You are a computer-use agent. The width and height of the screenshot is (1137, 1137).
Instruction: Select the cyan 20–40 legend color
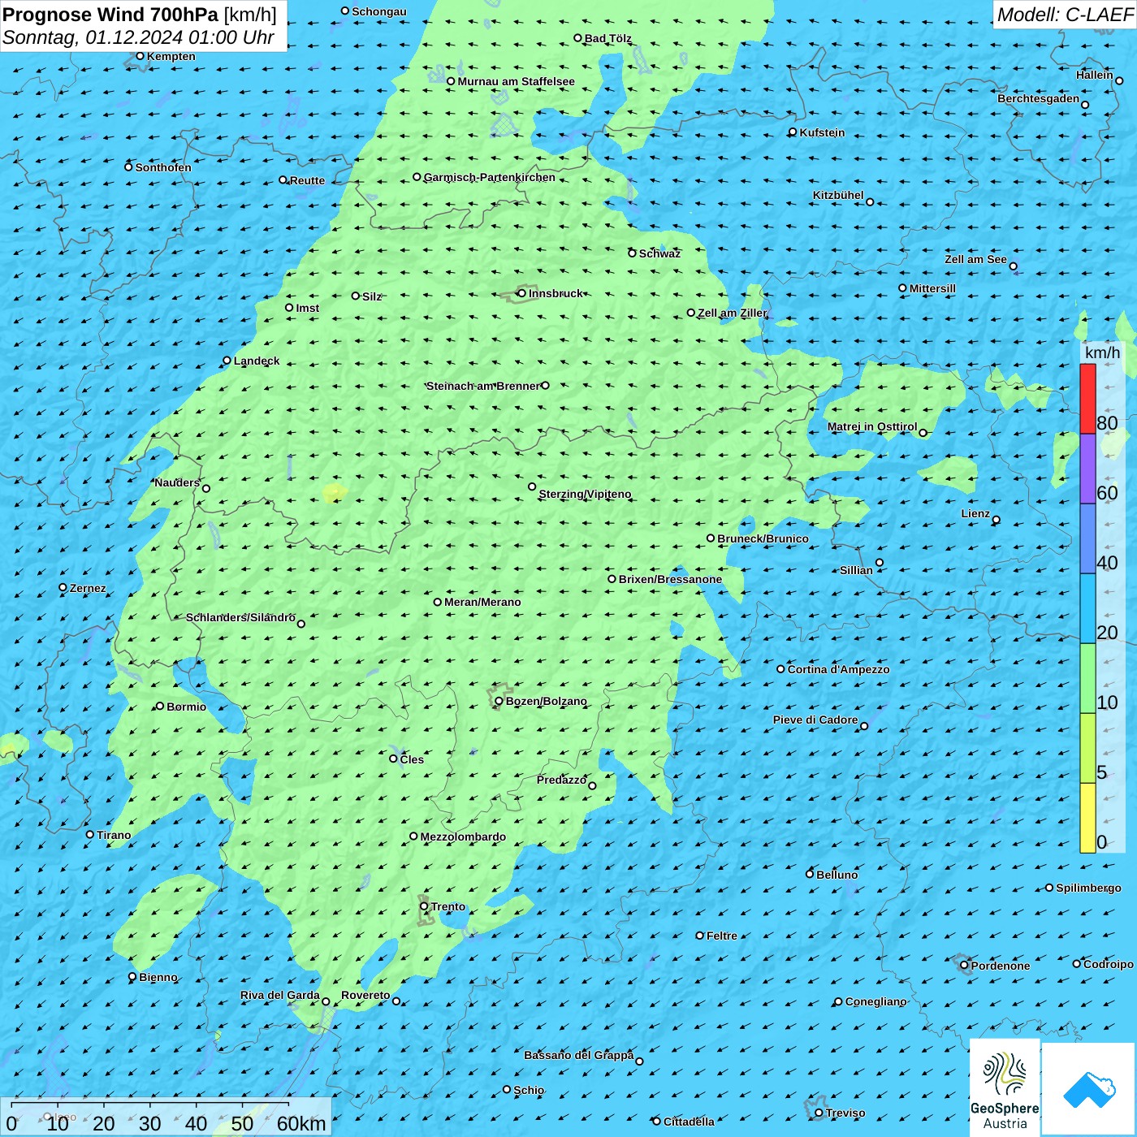click(x=1087, y=609)
